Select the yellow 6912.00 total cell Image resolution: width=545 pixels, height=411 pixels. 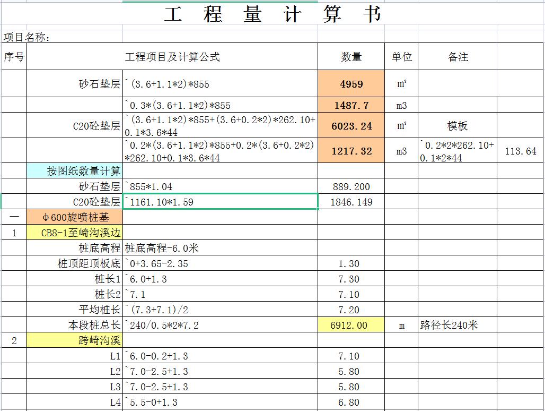pos(351,323)
